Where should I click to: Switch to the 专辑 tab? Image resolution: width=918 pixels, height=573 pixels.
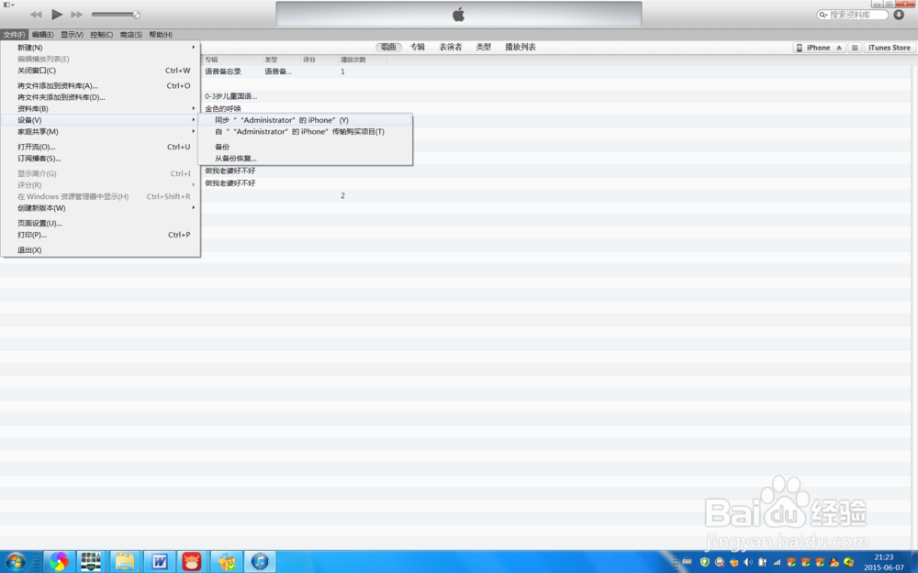tap(418, 47)
